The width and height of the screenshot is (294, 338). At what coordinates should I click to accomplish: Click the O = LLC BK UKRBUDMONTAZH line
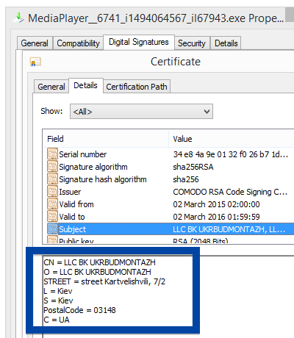[97, 272]
